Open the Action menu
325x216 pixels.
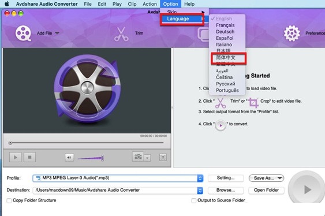tap(150, 4)
